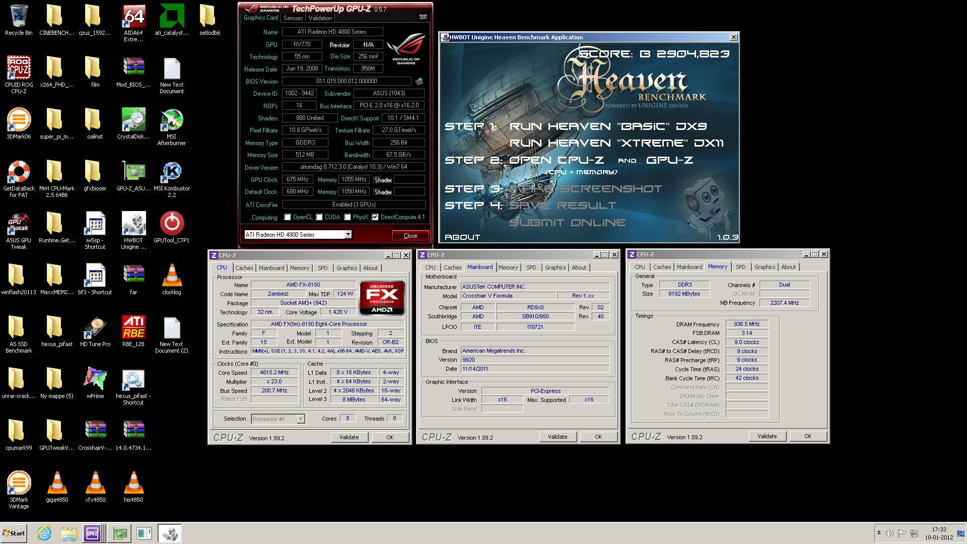Open Graphics tab in Mainboard CPU-Z window
This screenshot has width=967, height=544.
(x=556, y=267)
